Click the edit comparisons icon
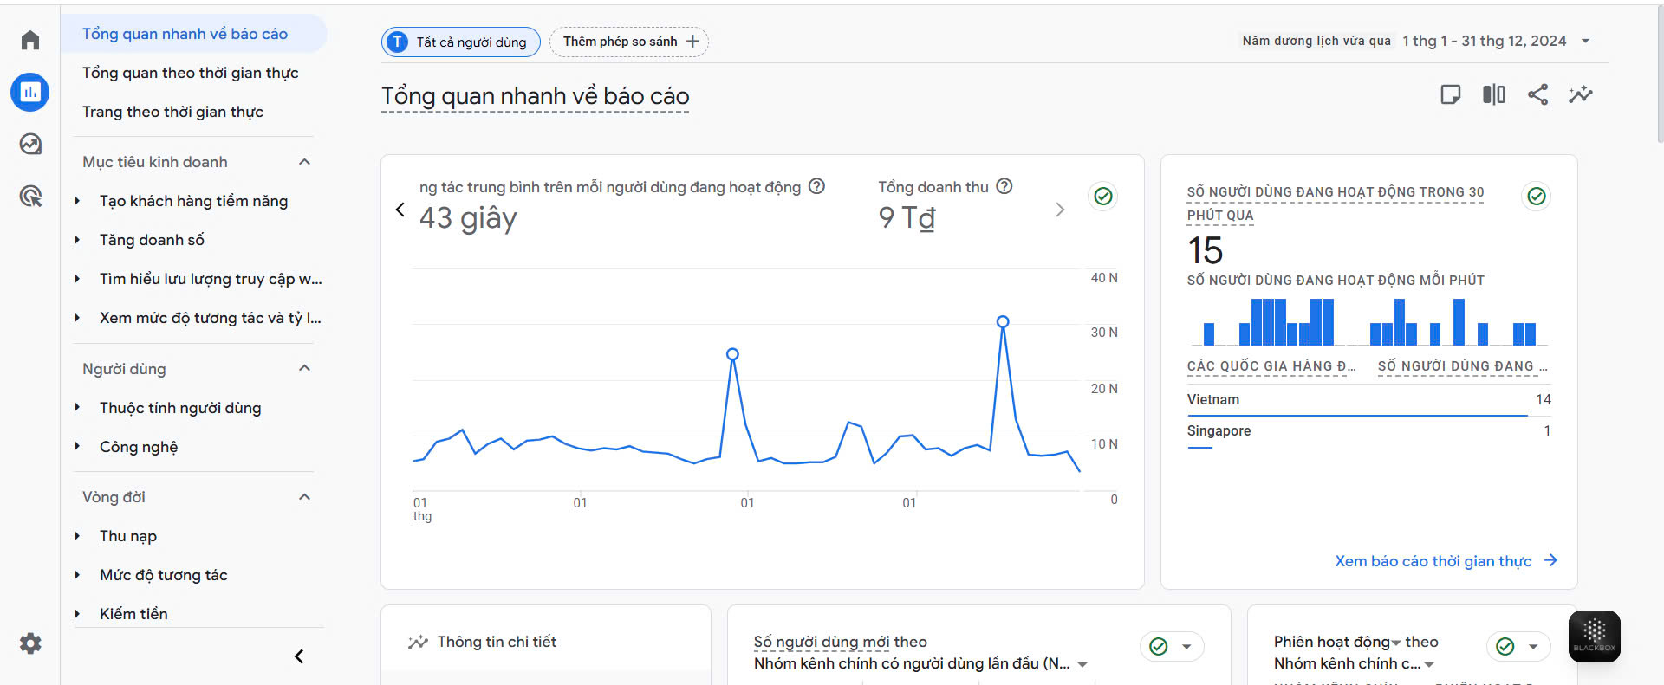The width and height of the screenshot is (1664, 685). coord(1493,94)
